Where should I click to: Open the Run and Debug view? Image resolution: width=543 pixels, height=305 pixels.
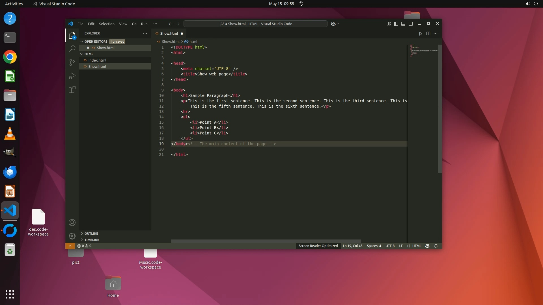tap(72, 76)
